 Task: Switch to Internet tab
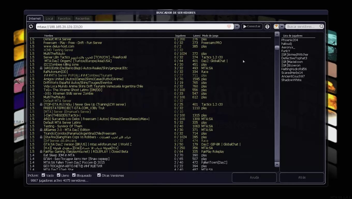pos(35,18)
